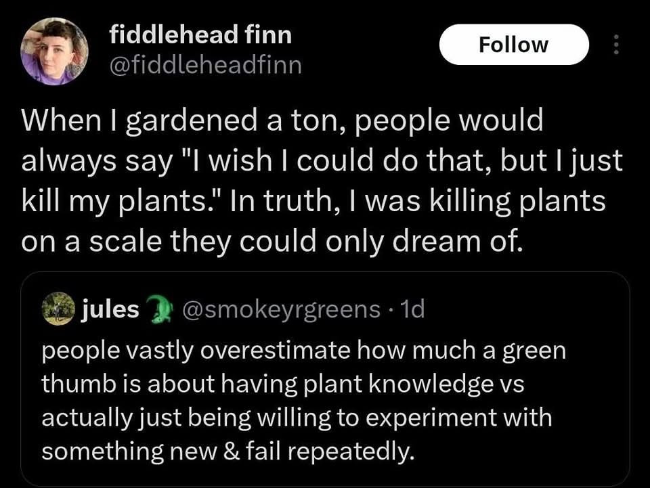Screen dimensions: 650x488
Task: Click the quoted line "actually just being willing"
Action: (x=297, y=417)
